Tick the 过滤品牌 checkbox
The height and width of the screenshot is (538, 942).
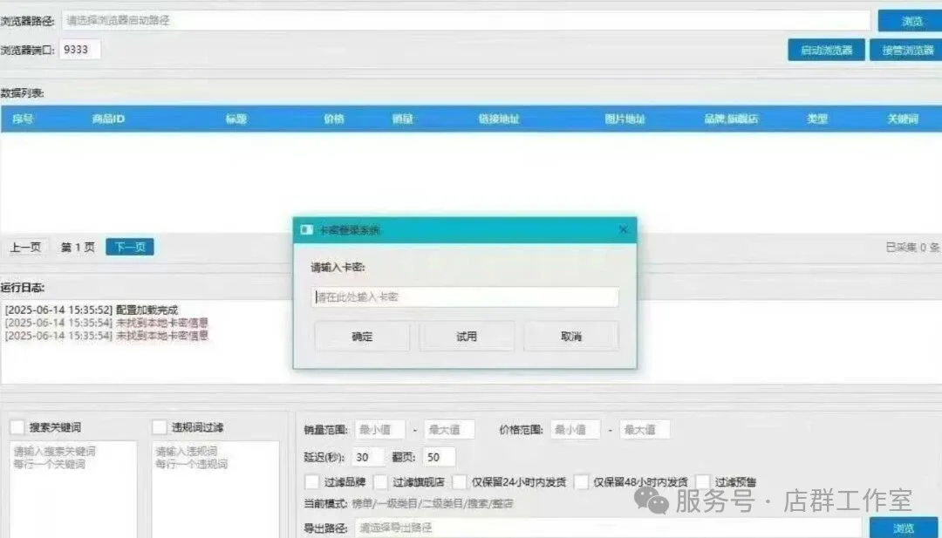[311, 481]
